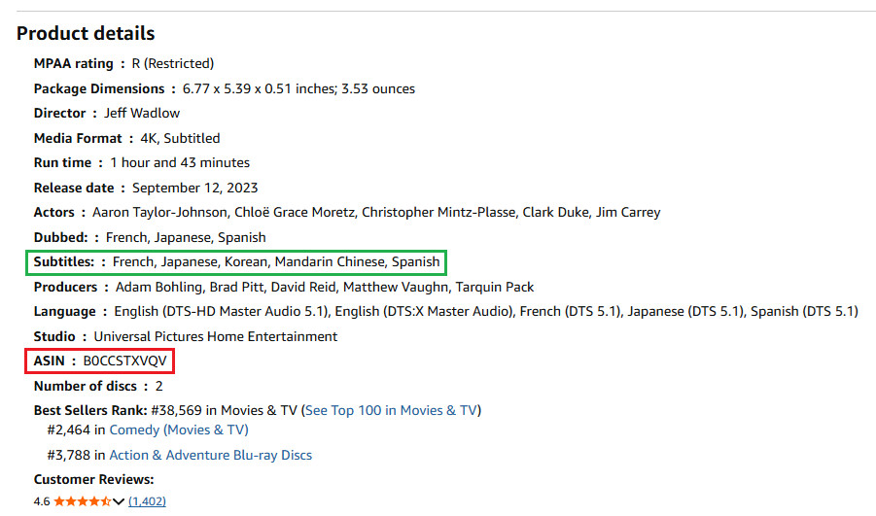Go to Action & Adventure Blu-ray Discs

coord(211,455)
